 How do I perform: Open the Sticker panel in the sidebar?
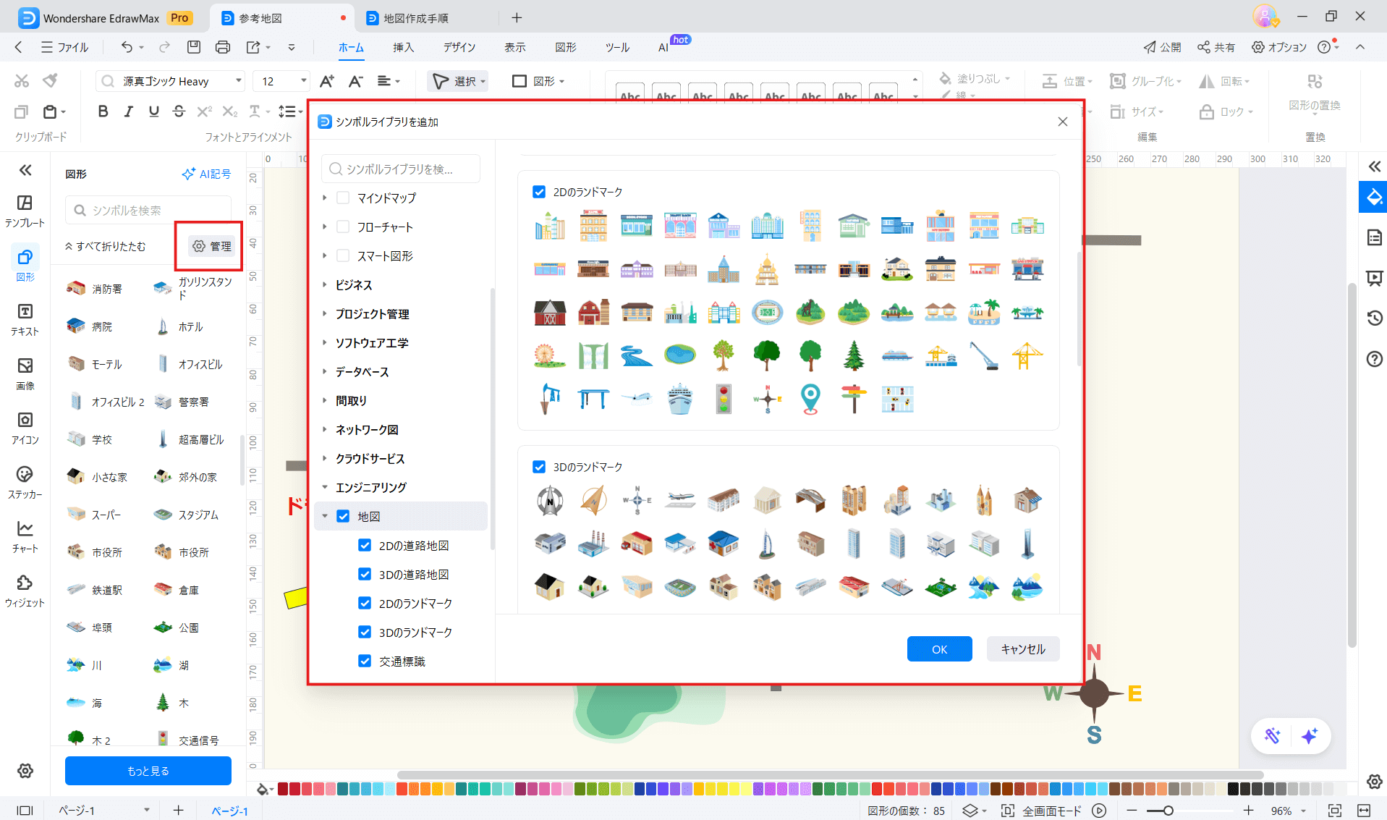point(25,482)
